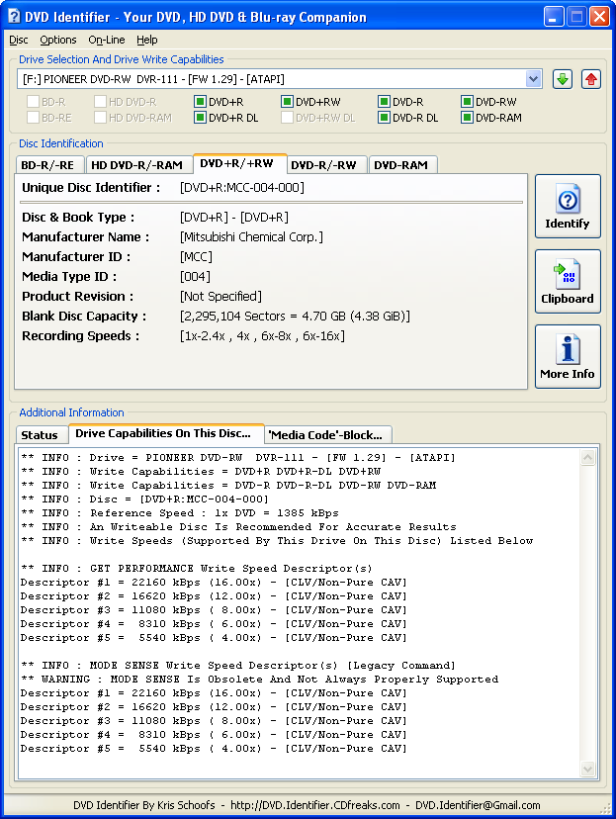Image resolution: width=616 pixels, height=819 pixels.
Task: Open the 'Media Code'-Block tab
Action: (x=328, y=434)
